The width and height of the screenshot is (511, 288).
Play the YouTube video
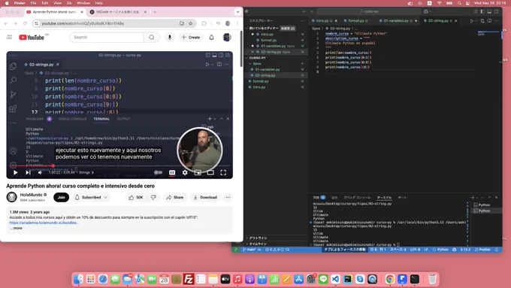[x=15, y=172]
